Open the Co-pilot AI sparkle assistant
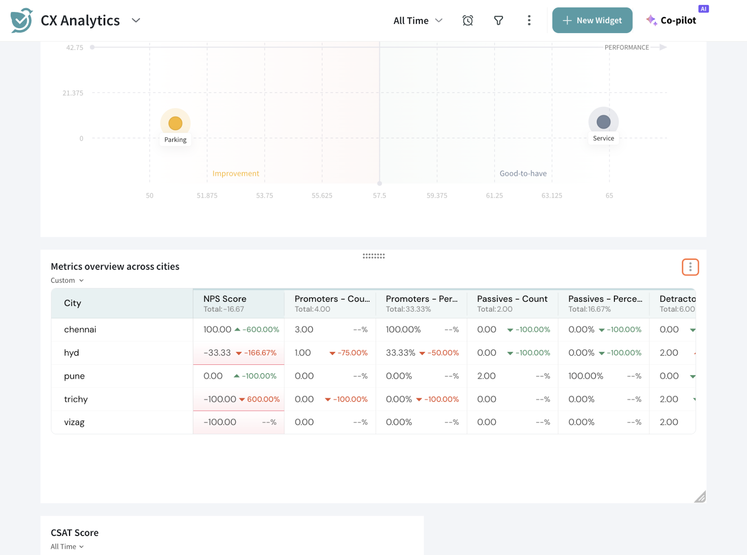Viewport: 747px width, 555px height. tap(671, 21)
